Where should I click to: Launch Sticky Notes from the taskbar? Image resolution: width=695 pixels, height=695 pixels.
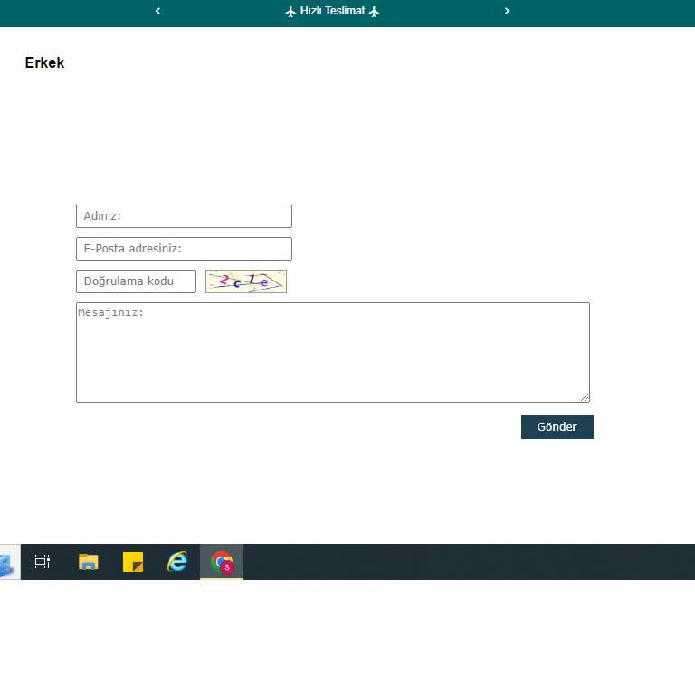[133, 562]
